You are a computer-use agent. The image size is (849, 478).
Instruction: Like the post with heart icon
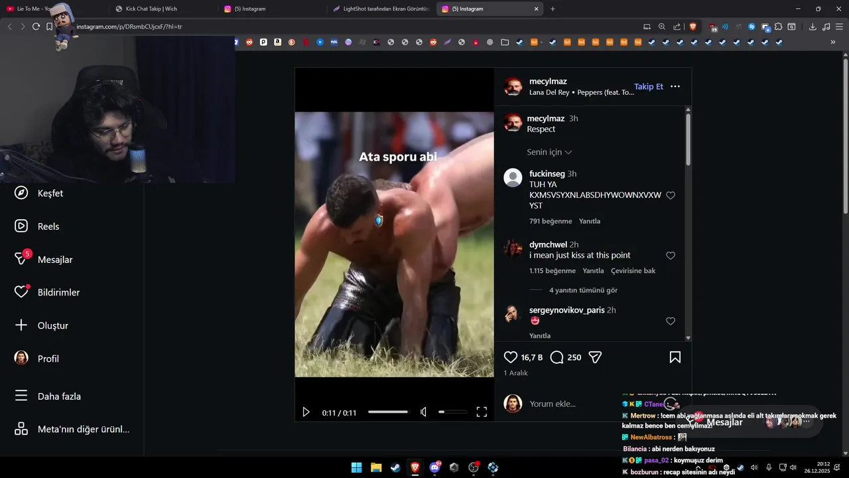pyautogui.click(x=511, y=357)
